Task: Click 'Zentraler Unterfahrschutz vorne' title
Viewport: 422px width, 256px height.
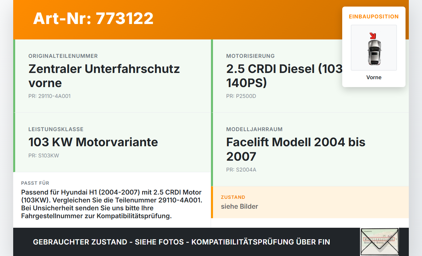Action: (104, 76)
